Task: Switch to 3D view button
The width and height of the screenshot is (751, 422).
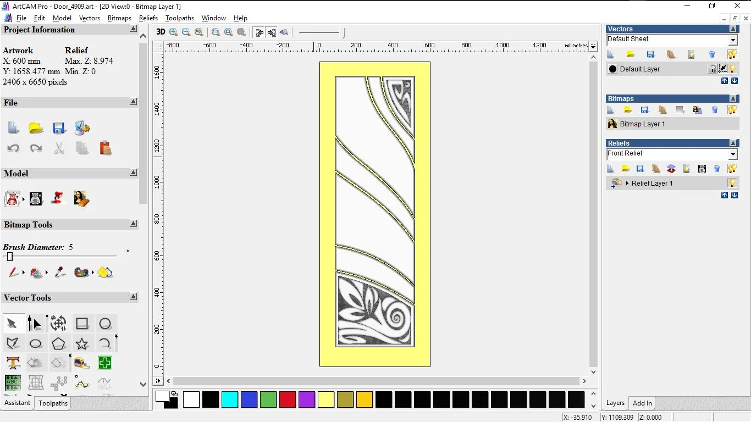Action: [x=161, y=32]
